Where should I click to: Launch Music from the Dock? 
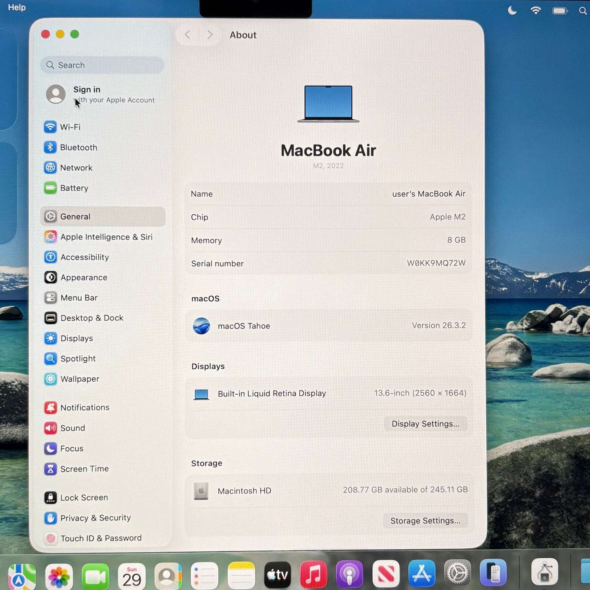click(313, 574)
